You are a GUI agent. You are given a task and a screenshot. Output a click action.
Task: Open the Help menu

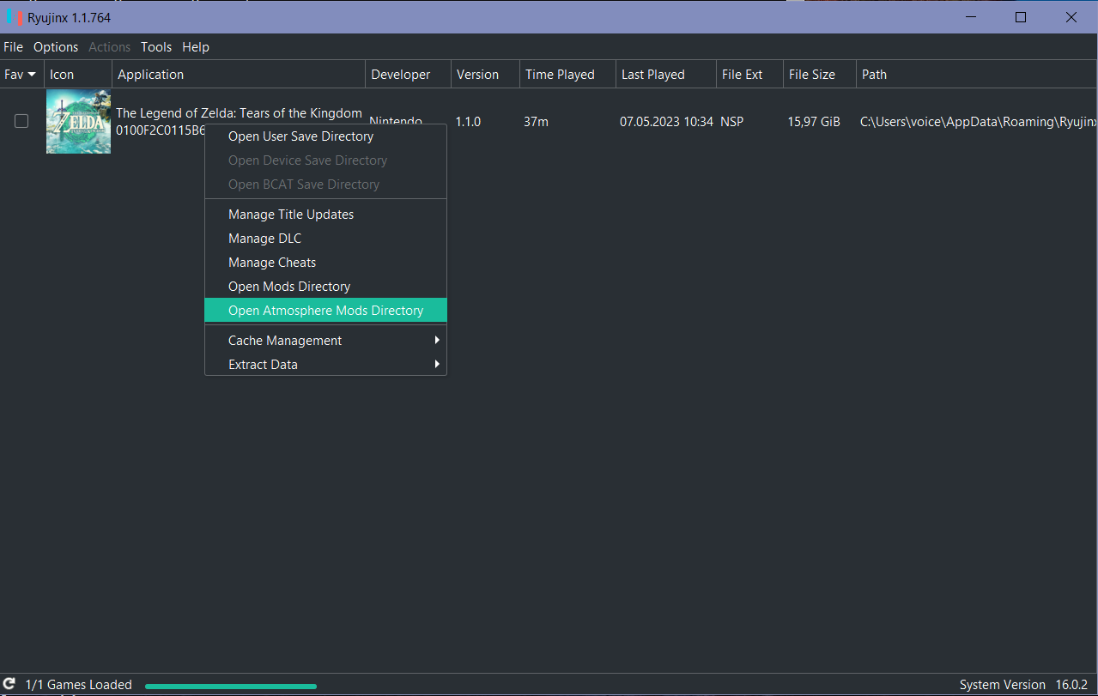[x=196, y=47]
